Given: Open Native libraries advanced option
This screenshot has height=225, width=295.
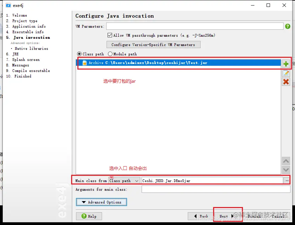Looking at the screenshot, I should (x=32, y=48).
